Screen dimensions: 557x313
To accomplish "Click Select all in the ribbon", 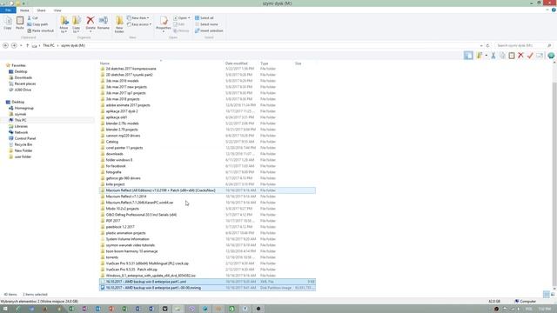I will pos(205,17).
